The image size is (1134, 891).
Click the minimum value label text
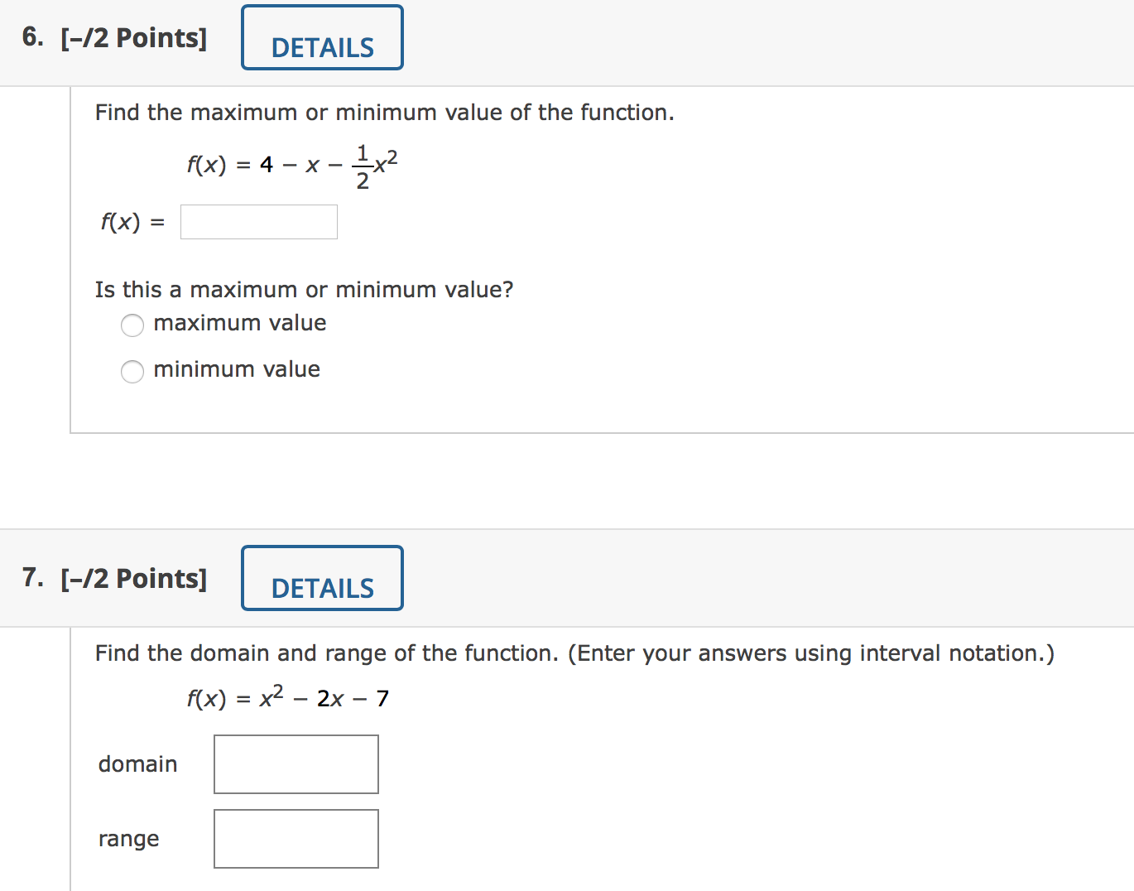point(236,369)
